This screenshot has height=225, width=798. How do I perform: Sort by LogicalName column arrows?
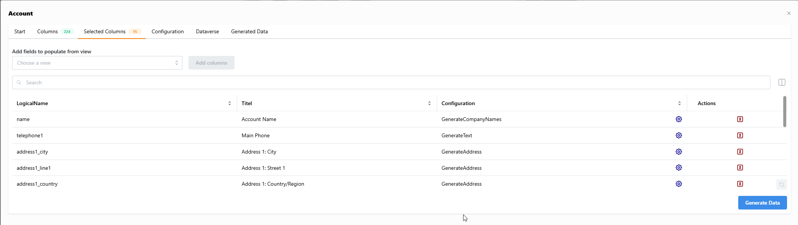click(230, 103)
